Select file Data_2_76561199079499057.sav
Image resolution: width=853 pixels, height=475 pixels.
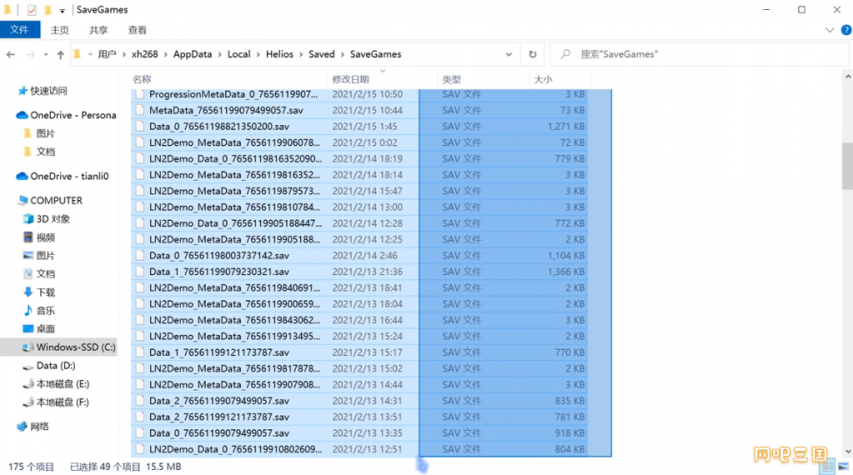219,401
